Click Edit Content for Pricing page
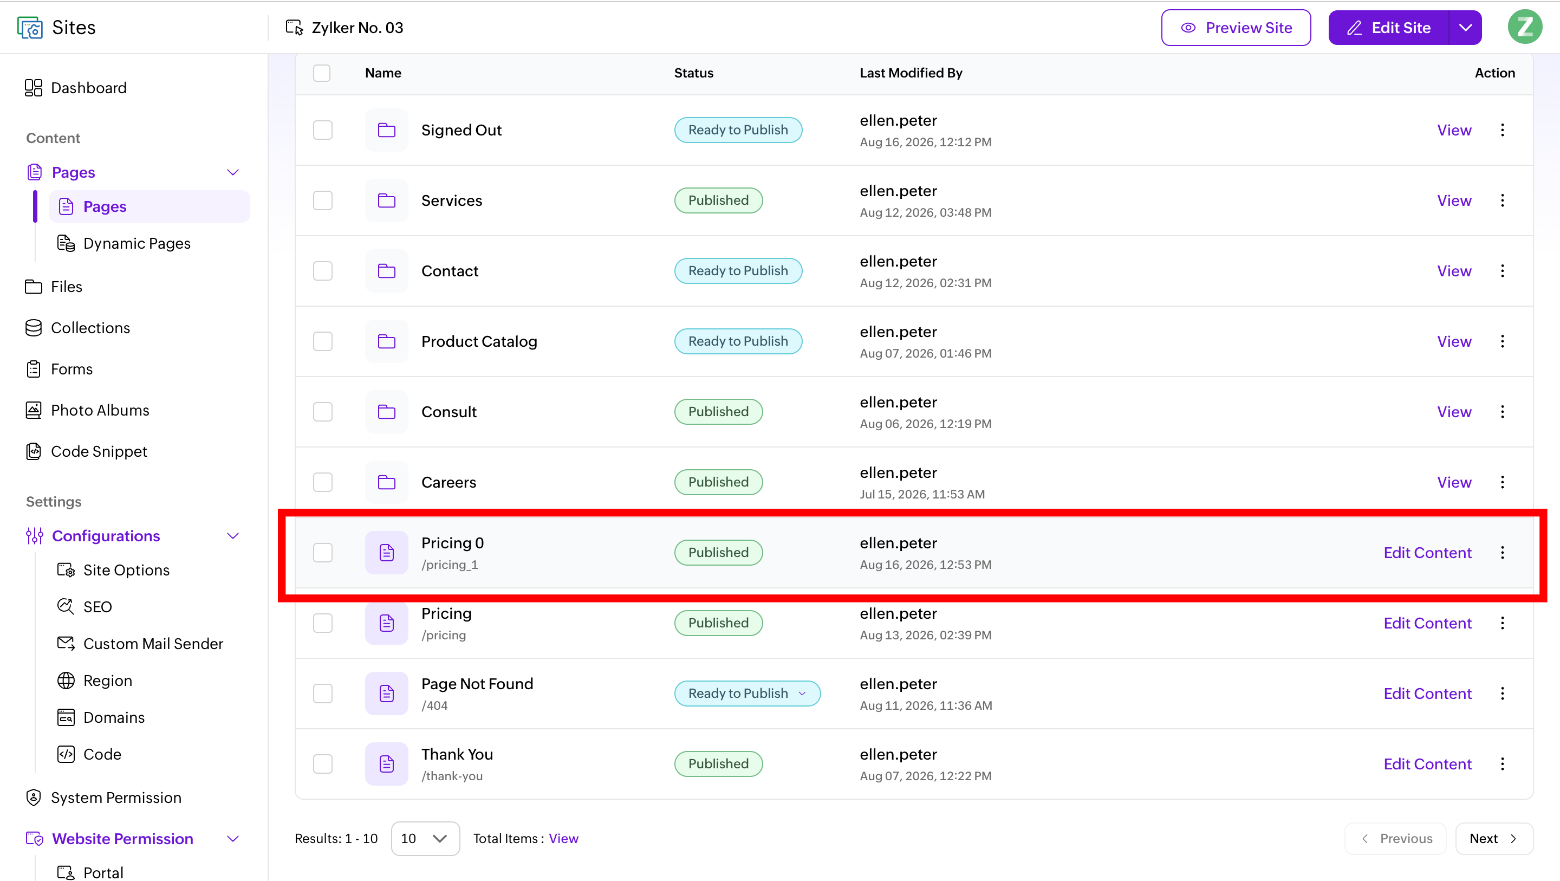Viewport: 1560px width, 881px height. (x=1427, y=624)
